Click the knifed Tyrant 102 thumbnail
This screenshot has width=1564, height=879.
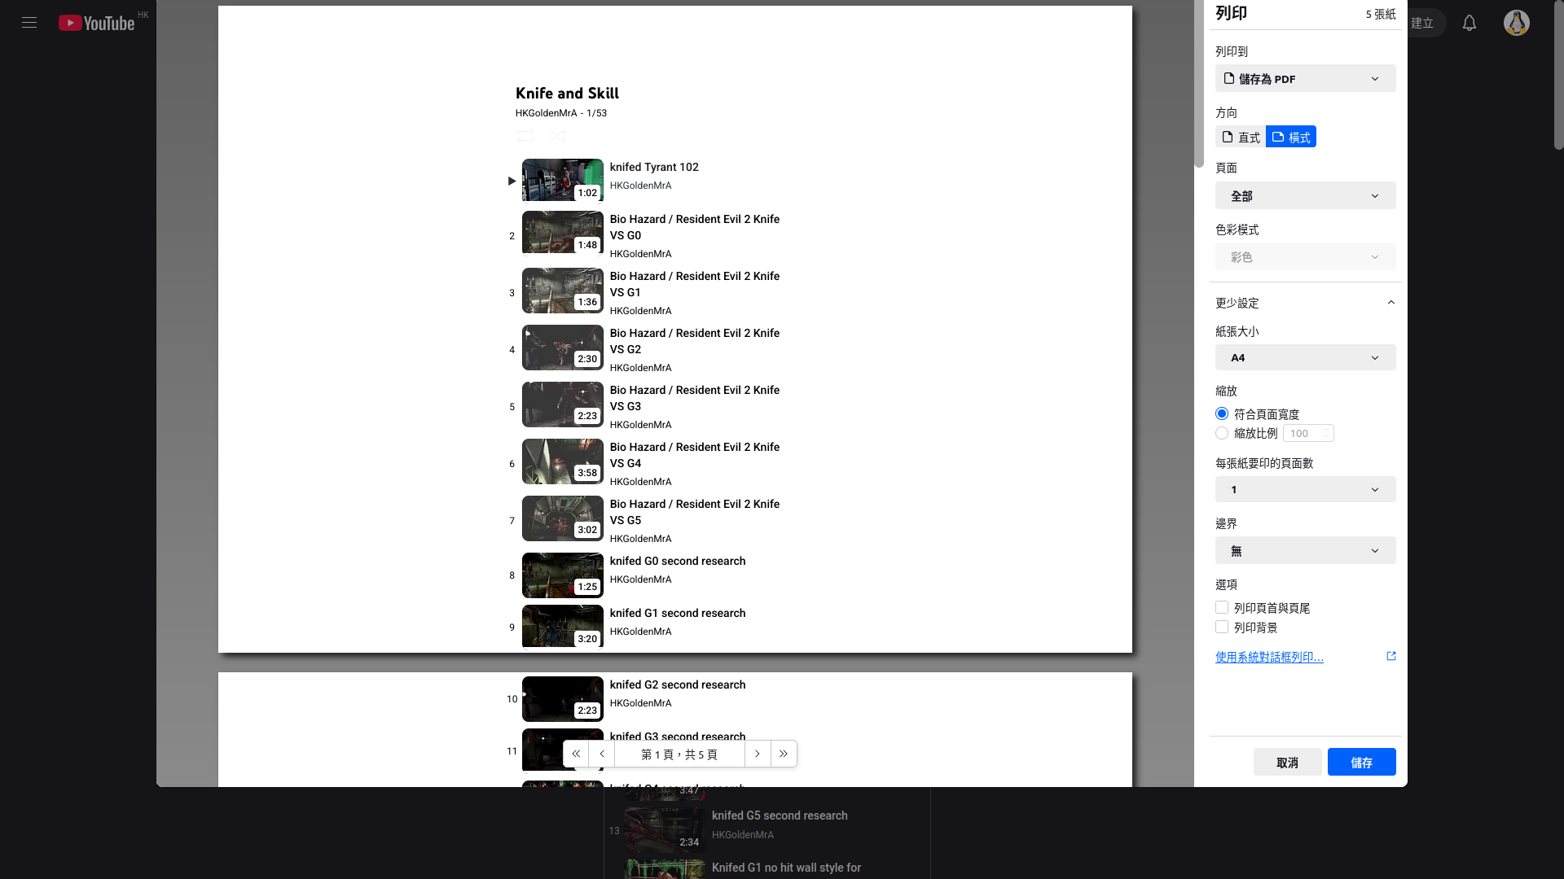coord(563,180)
